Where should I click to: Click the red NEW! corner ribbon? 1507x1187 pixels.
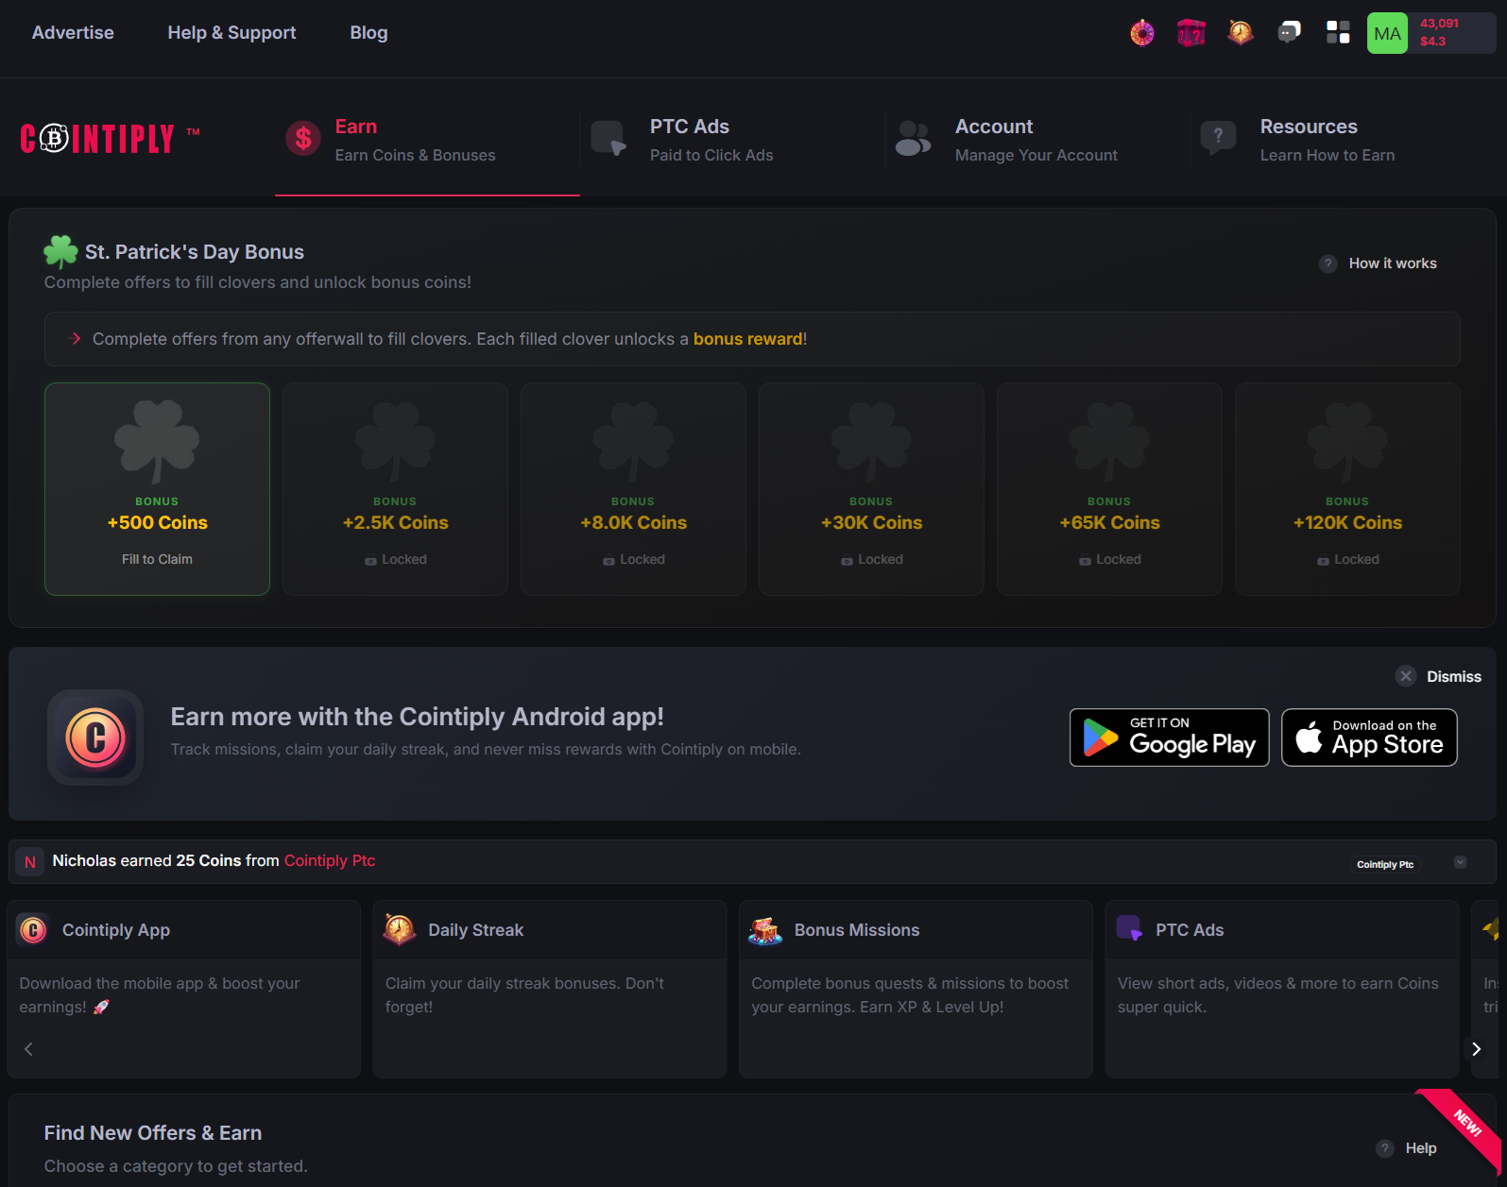[1464, 1126]
